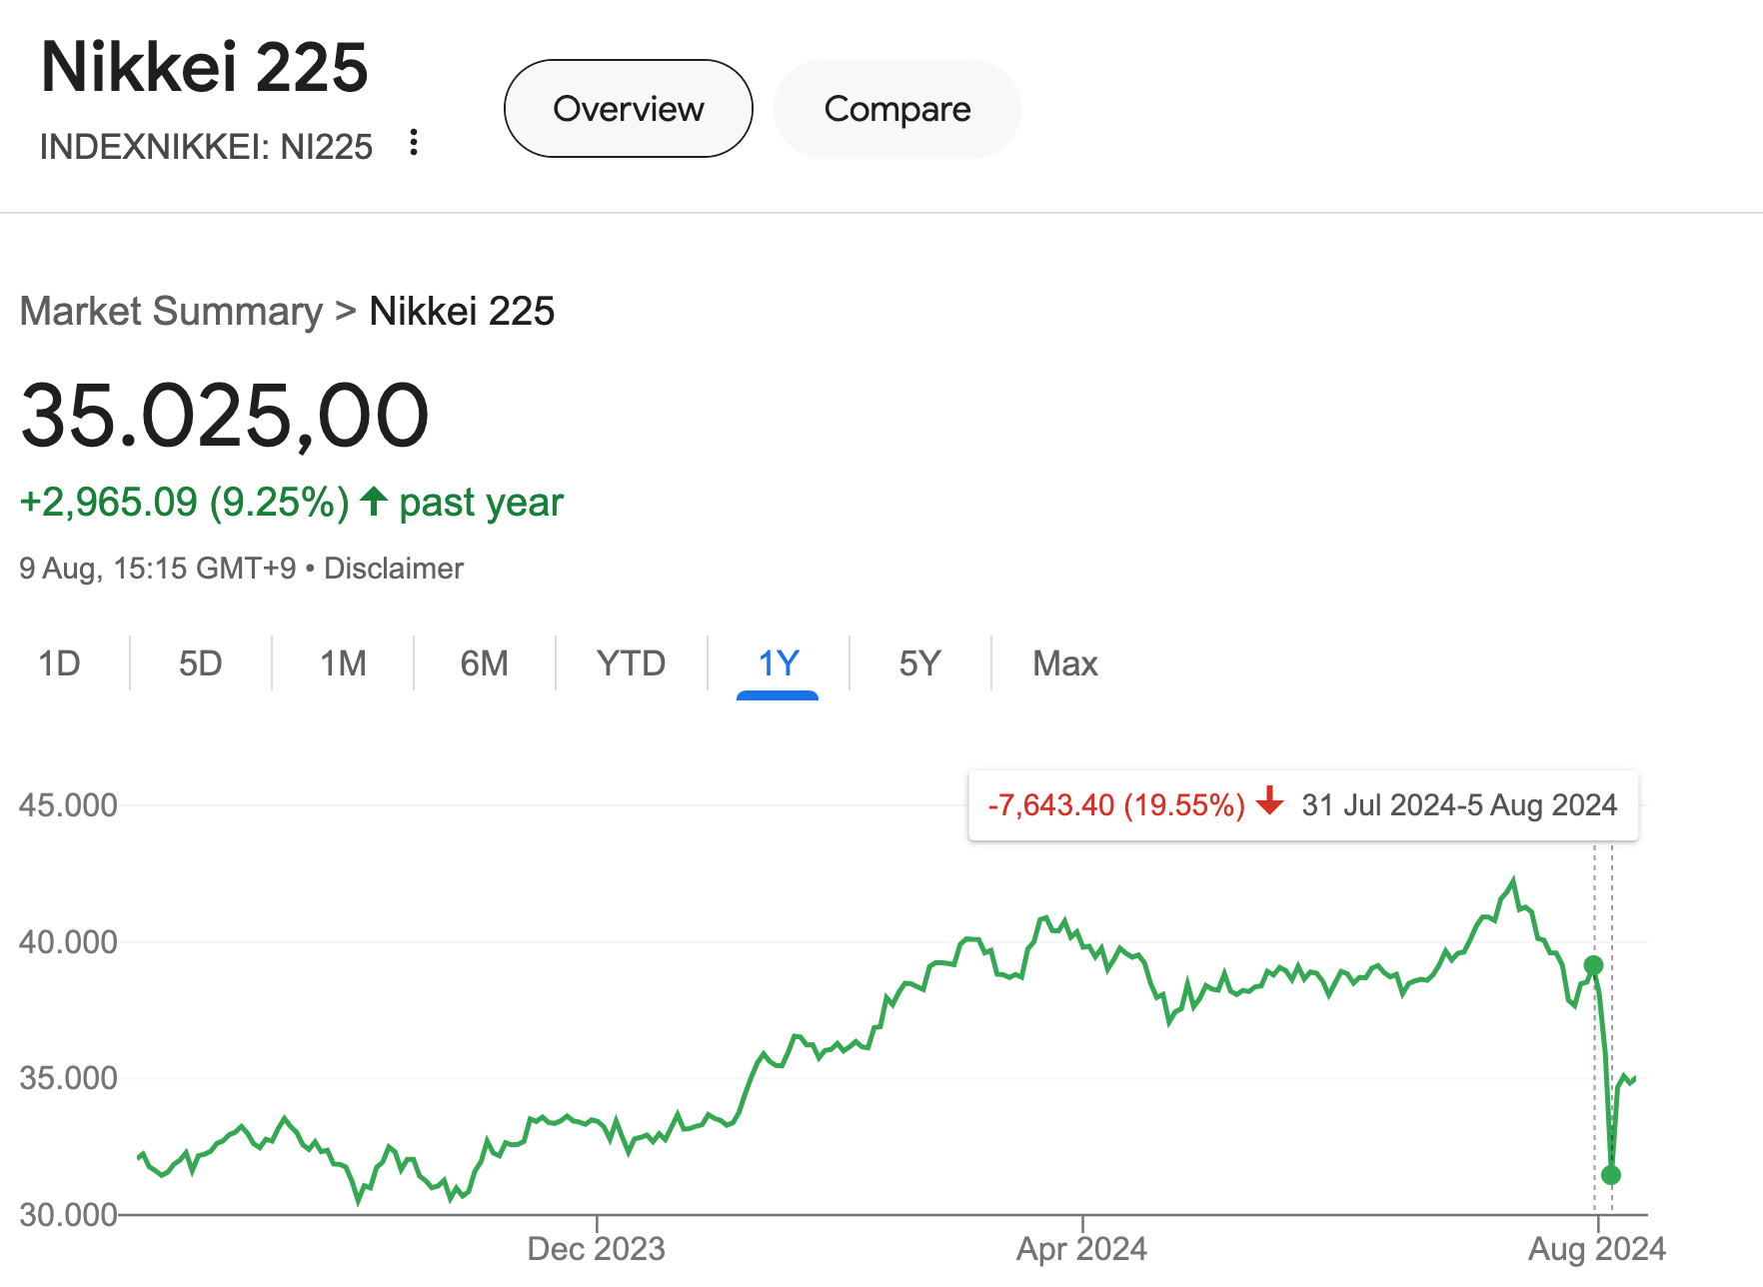Viewport: 1763px width, 1287px height.
Task: Click the red down arrow in the tooltip
Action: (x=1270, y=800)
